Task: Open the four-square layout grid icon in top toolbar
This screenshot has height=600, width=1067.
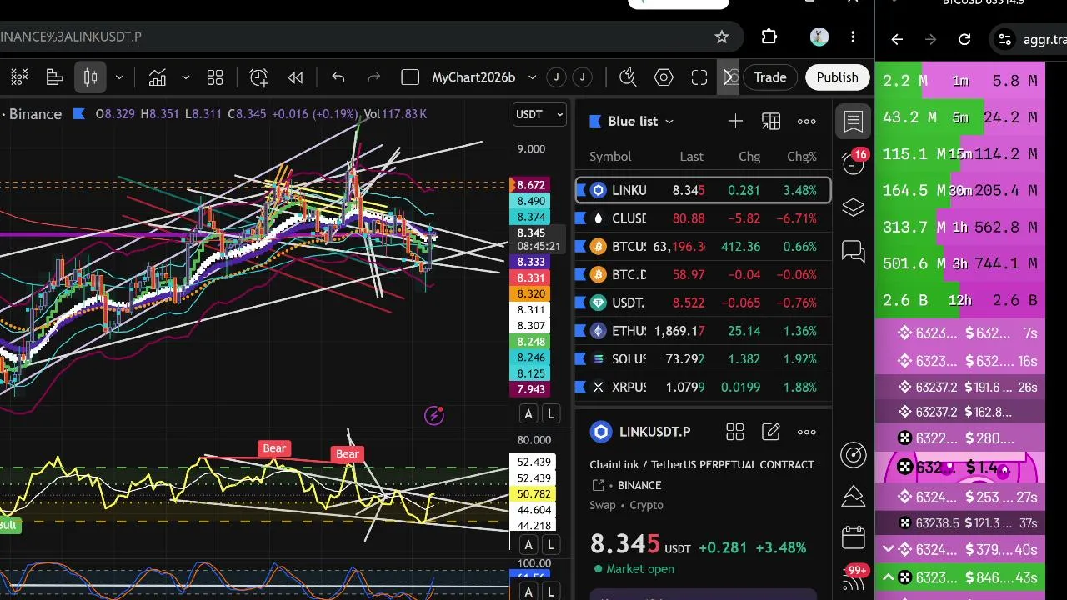Action: click(x=215, y=77)
